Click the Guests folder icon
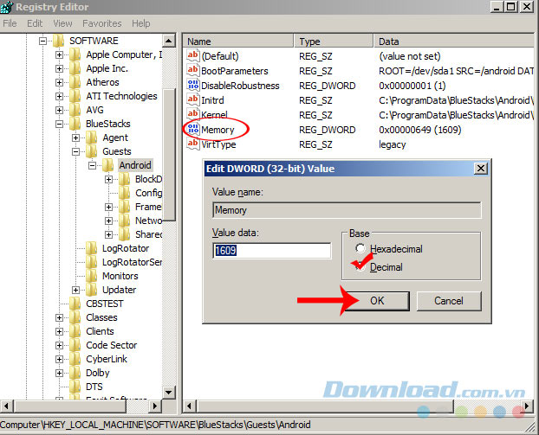 coord(92,151)
